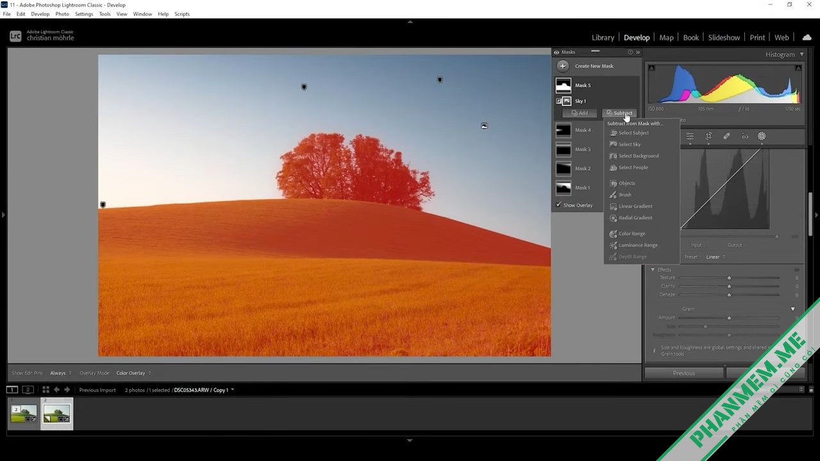Screen dimensions: 820x461
Task: Pick the Radial Gradient icon in the menu
Action: click(614, 218)
